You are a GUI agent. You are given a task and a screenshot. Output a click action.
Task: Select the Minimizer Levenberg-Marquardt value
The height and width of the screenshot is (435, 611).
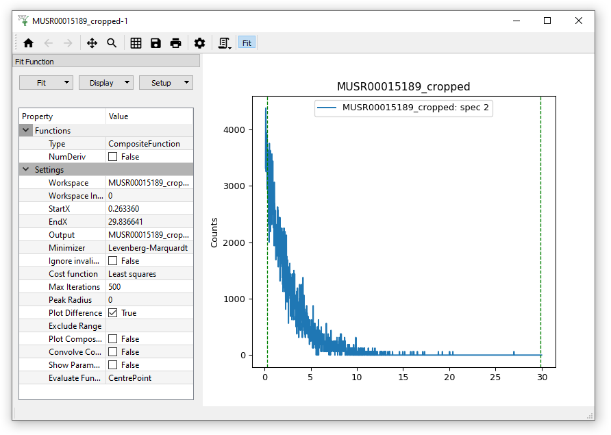149,248
